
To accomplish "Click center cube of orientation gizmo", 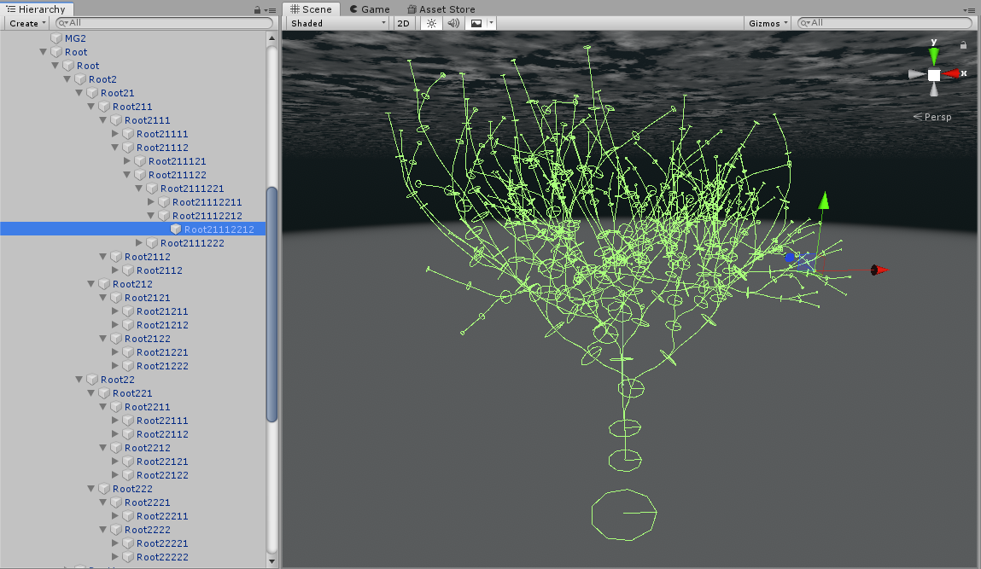I will click(x=933, y=75).
